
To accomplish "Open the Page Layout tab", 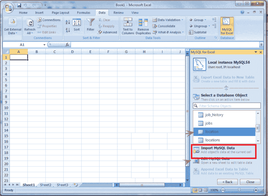I will (60, 13).
